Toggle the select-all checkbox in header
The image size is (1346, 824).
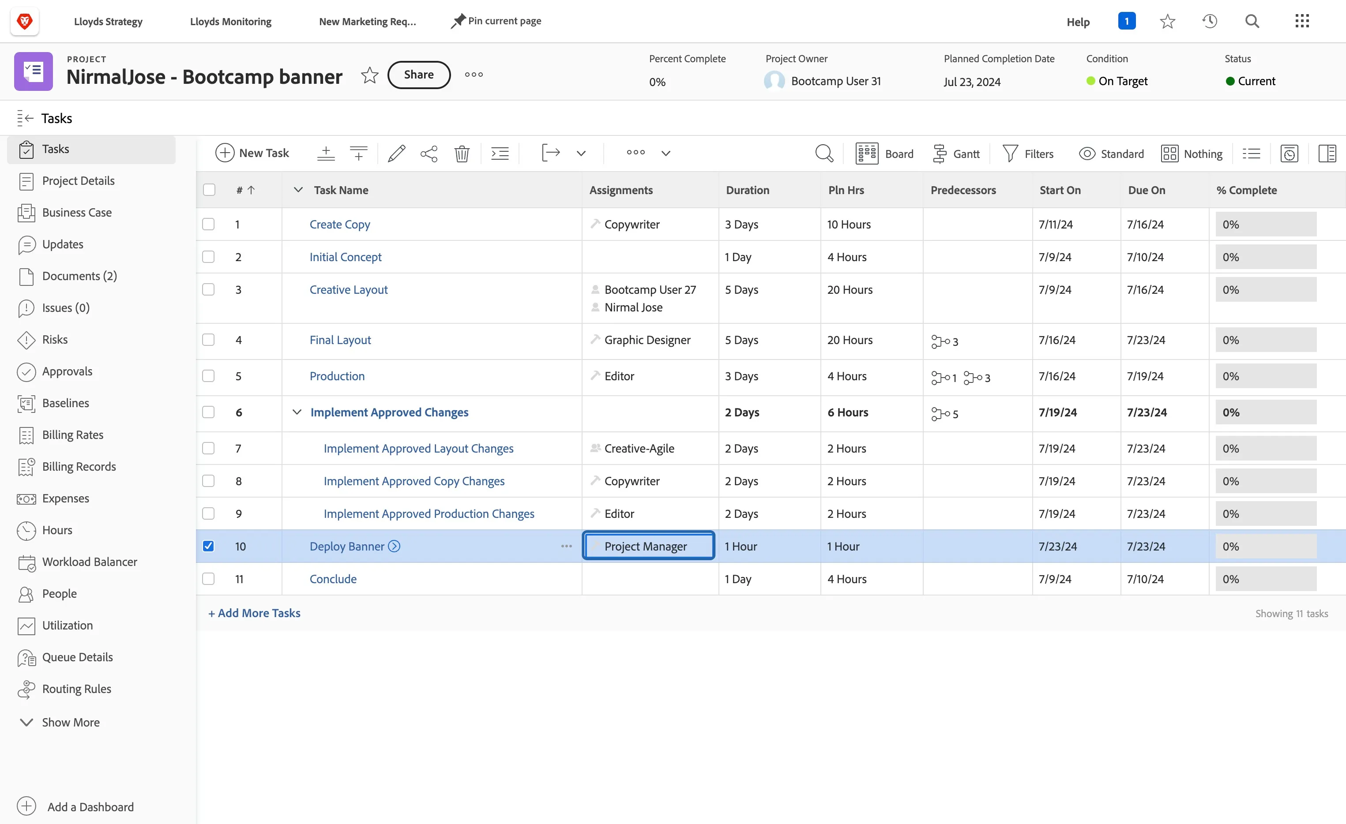click(209, 190)
